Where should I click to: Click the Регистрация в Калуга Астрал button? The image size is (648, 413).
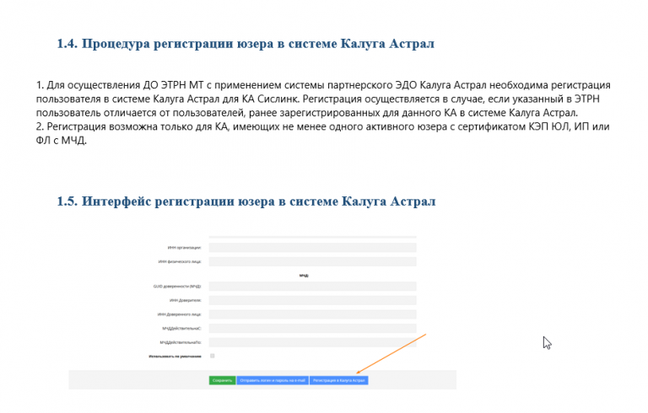pyautogui.click(x=339, y=380)
